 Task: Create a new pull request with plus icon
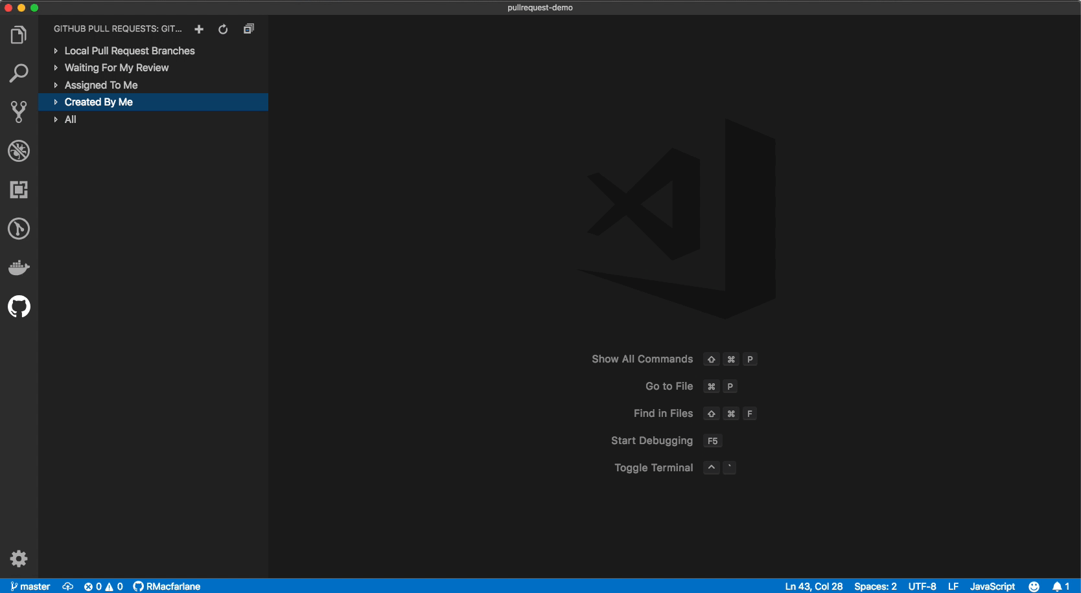click(199, 29)
